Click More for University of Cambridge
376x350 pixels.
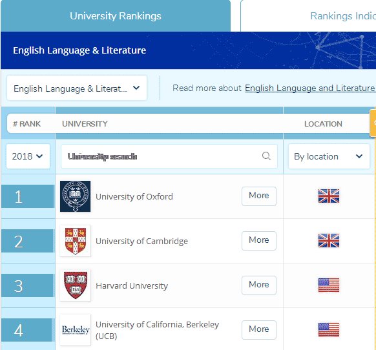click(x=259, y=241)
